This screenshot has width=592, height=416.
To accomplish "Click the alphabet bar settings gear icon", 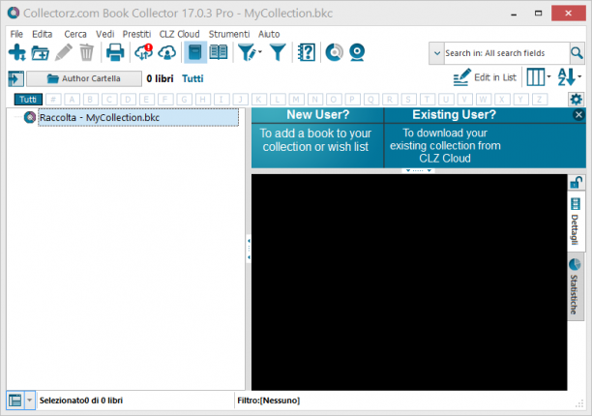I will pos(576,100).
